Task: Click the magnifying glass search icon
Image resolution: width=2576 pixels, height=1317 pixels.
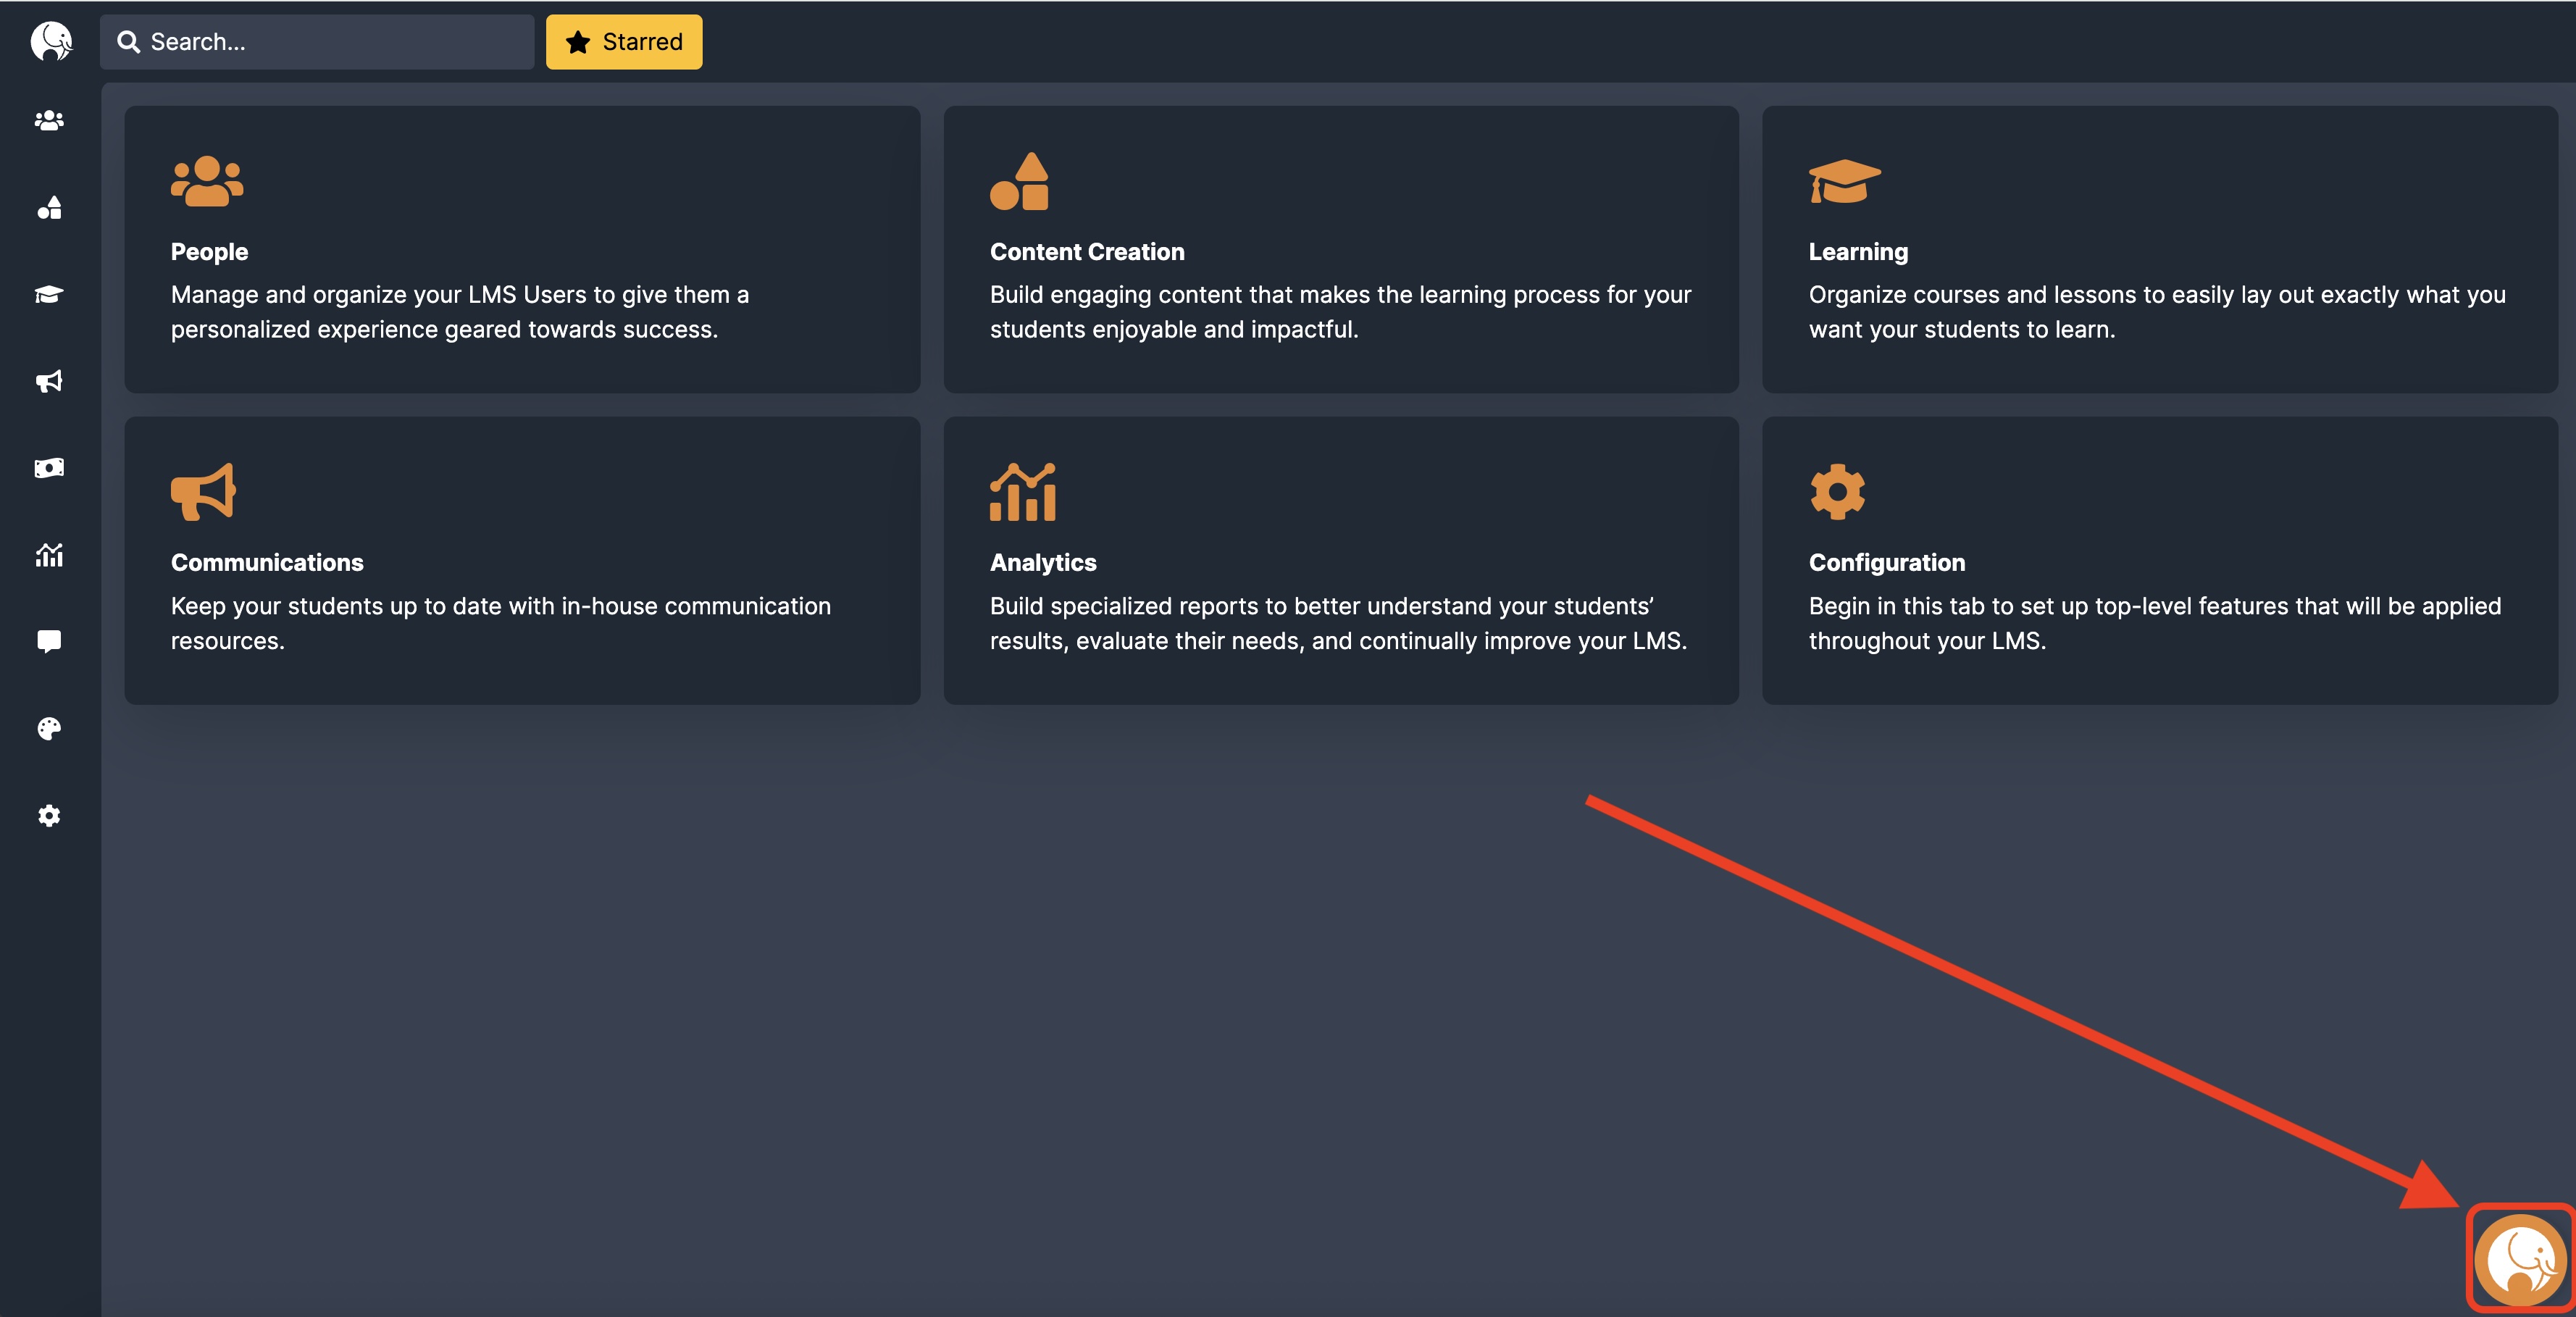Action: [x=129, y=42]
